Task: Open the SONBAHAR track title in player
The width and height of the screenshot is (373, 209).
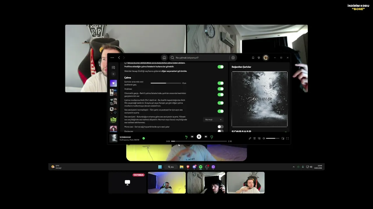Action: point(125,137)
